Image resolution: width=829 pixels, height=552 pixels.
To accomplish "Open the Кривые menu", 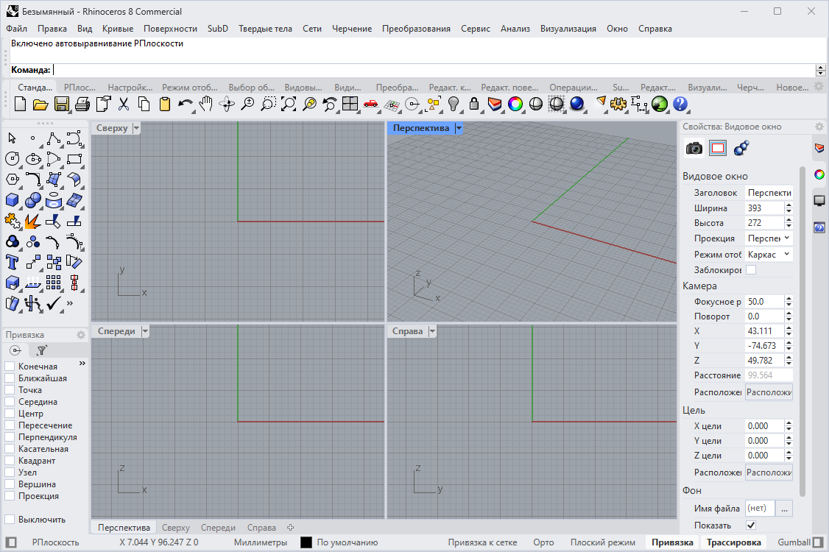I will coord(117,29).
